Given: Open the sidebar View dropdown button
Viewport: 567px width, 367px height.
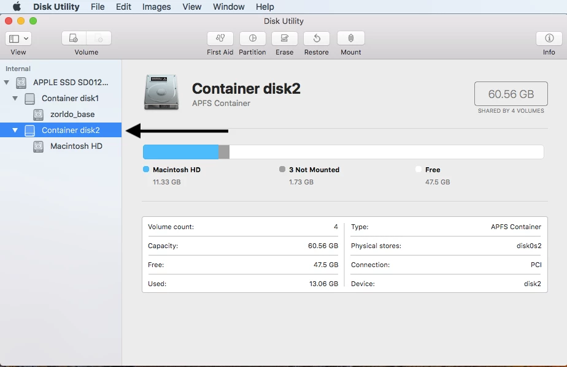Looking at the screenshot, I should coord(18,38).
